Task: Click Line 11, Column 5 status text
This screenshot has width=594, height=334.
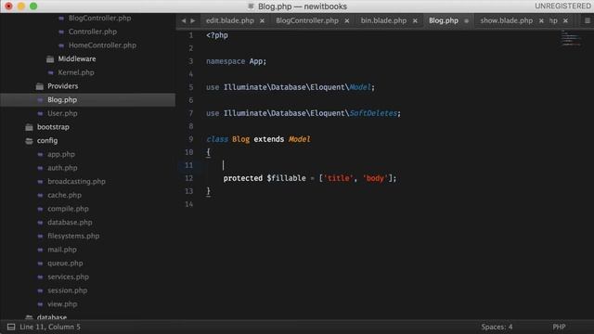Action: (x=50, y=327)
